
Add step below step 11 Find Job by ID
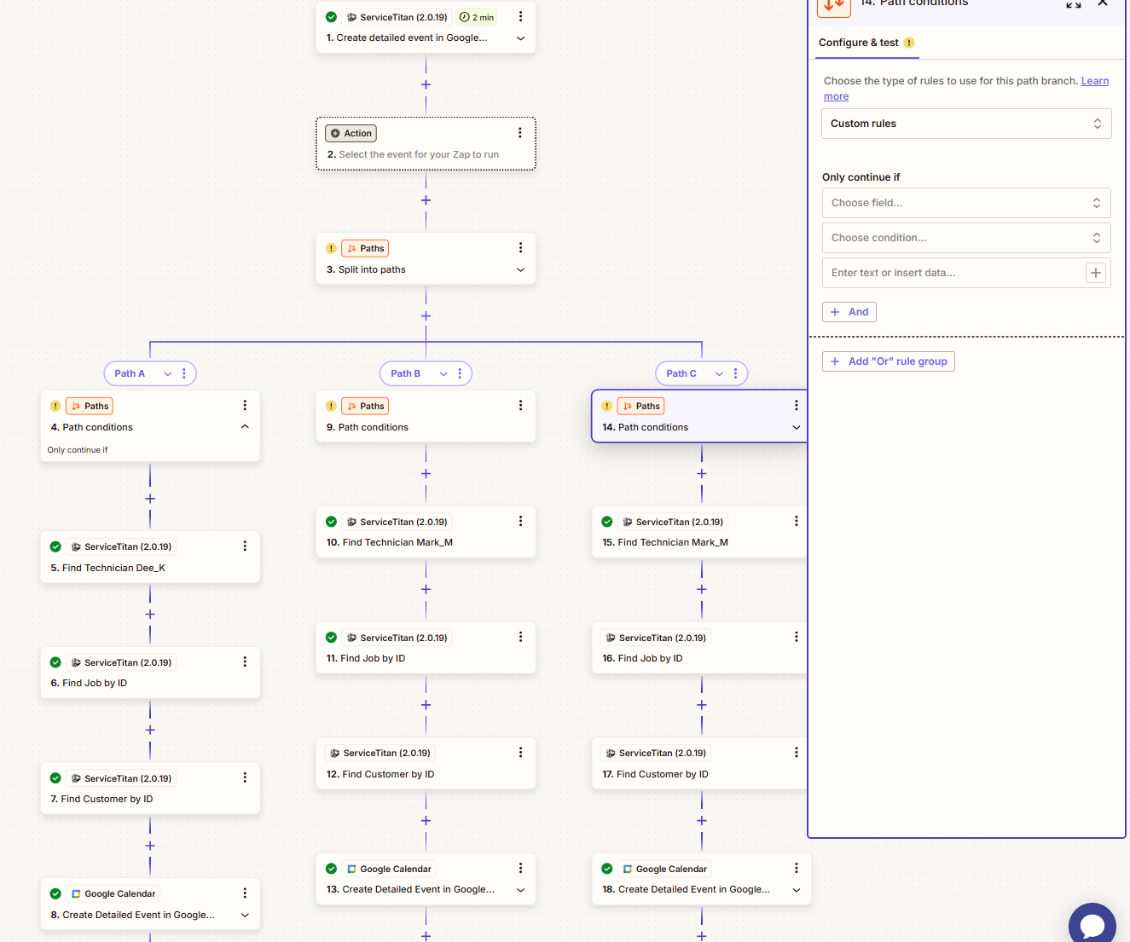click(426, 705)
